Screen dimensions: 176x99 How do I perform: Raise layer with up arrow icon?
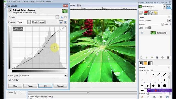pyautogui.click(x=147, y=57)
